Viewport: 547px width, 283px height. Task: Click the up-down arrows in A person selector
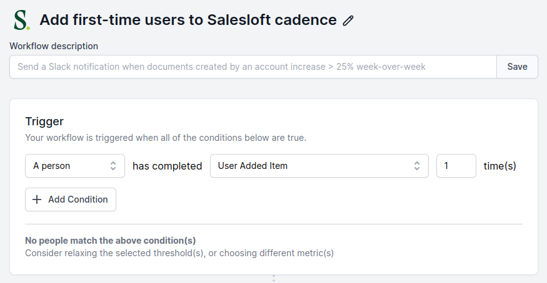[113, 166]
